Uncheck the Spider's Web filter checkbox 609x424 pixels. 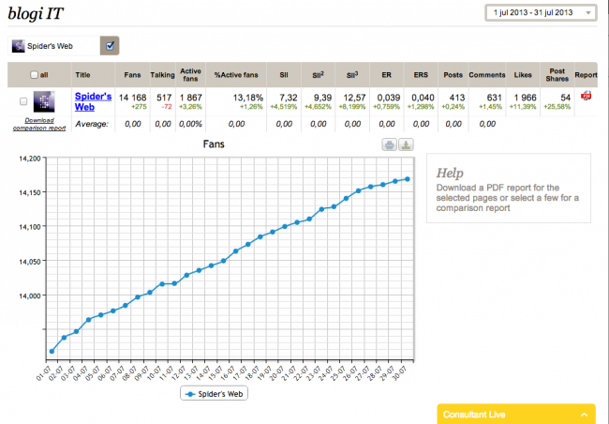coord(110,46)
